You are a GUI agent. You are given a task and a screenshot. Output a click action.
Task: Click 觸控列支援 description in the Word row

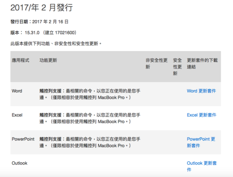[90, 94]
